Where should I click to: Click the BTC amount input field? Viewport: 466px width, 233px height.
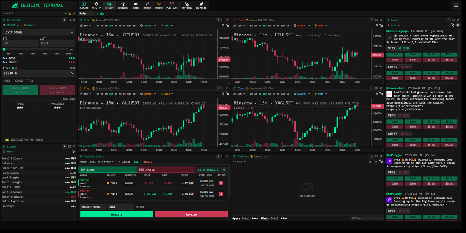[x=20, y=43]
